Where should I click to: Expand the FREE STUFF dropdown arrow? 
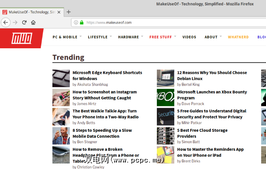pyautogui.click(x=175, y=36)
